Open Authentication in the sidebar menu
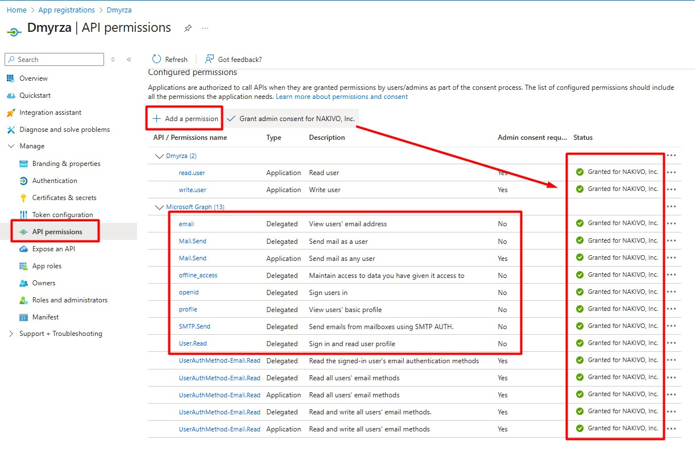The image size is (695, 457). click(55, 181)
